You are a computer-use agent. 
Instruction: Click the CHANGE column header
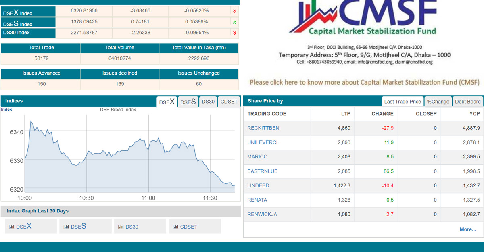point(382,114)
